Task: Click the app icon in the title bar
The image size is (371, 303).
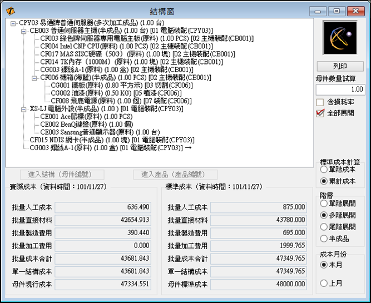Action: click(10, 10)
